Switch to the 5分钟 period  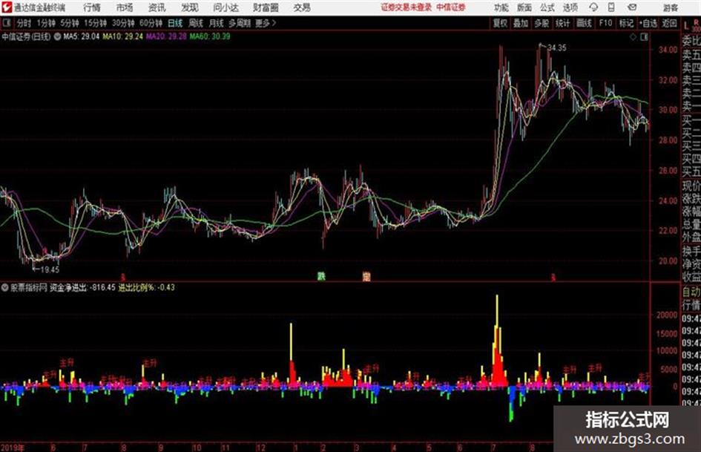(x=70, y=23)
